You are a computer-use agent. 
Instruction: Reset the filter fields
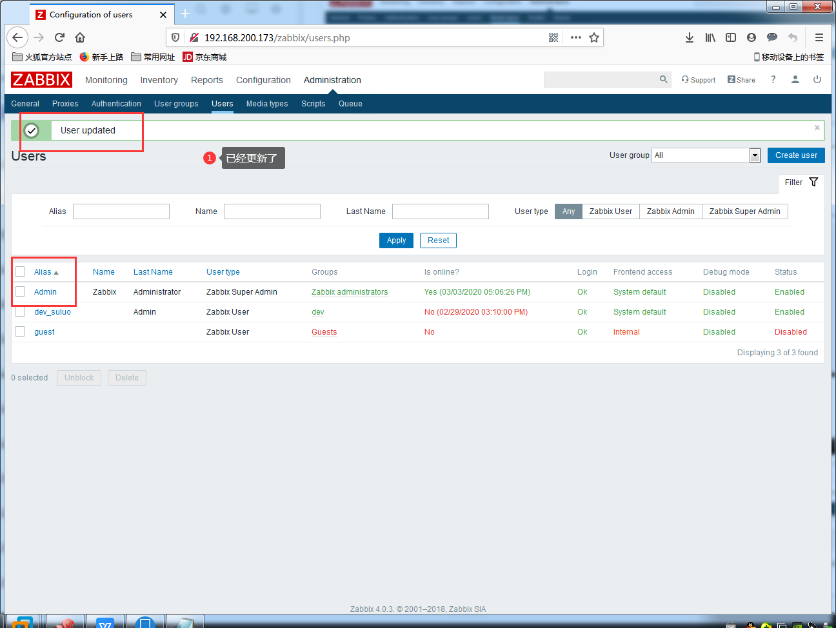(x=439, y=240)
